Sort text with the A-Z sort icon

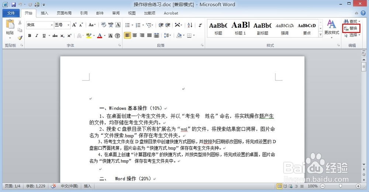190,25
